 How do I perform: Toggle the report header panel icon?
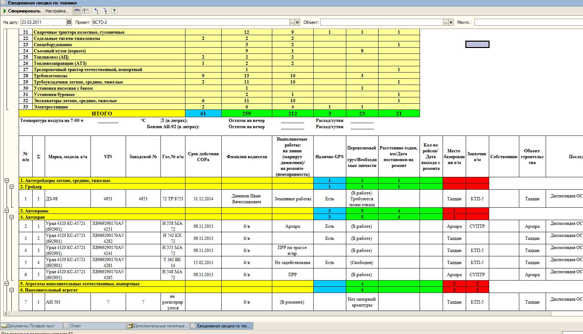click(x=77, y=11)
